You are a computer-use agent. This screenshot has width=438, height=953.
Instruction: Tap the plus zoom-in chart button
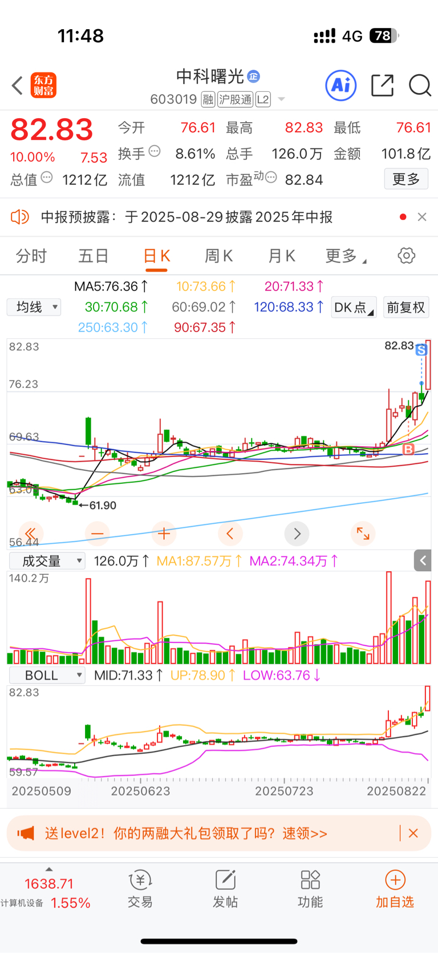coord(164,534)
